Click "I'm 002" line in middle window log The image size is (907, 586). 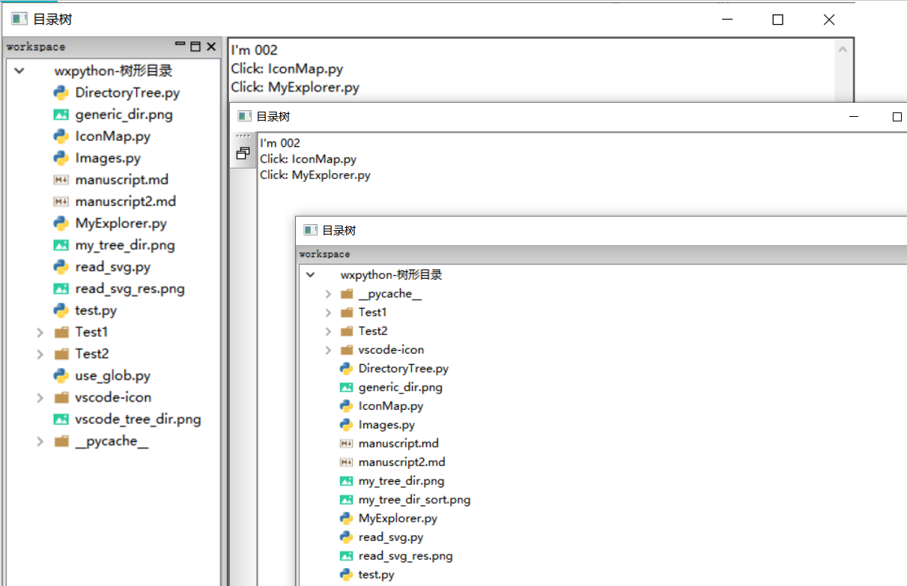coord(280,143)
